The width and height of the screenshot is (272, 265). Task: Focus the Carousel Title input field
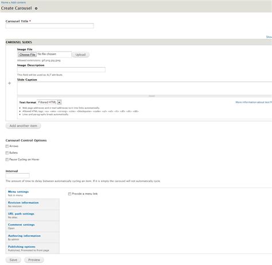[50, 26]
